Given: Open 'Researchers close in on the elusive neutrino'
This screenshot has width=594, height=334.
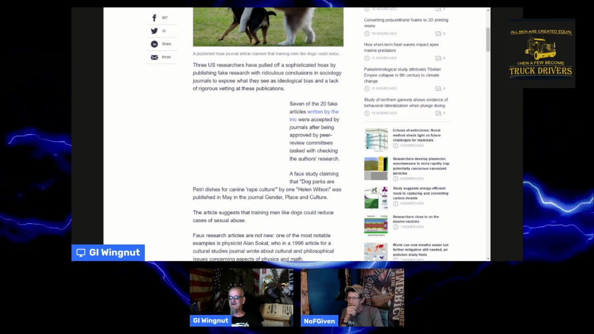Looking at the screenshot, I should click(415, 219).
